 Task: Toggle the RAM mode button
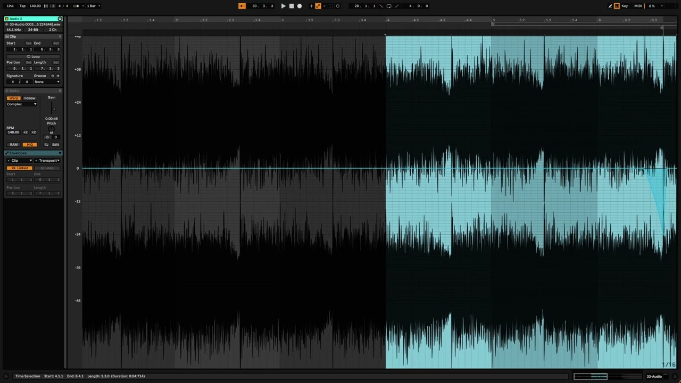(x=14, y=145)
